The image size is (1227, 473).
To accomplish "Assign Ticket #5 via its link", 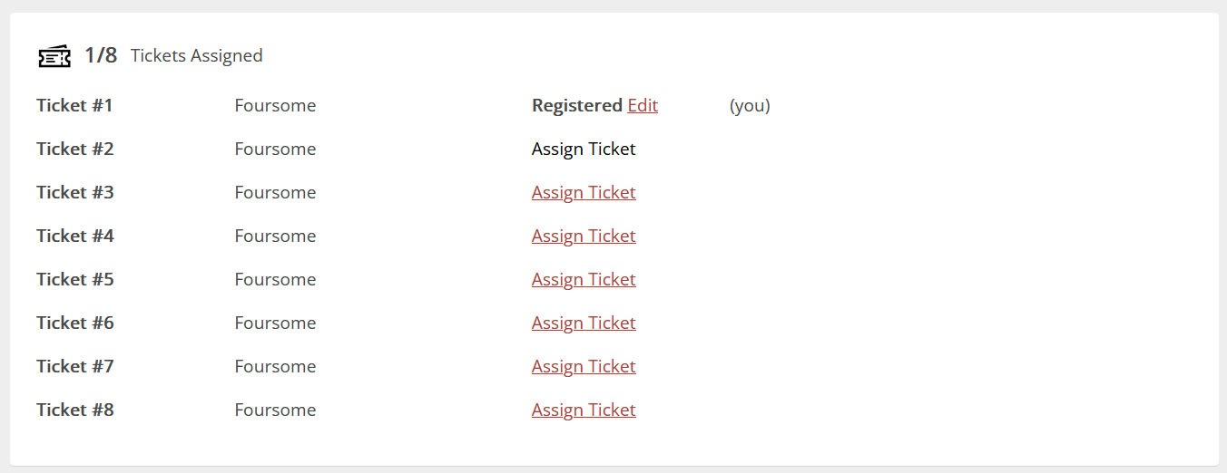I will pyautogui.click(x=584, y=280).
